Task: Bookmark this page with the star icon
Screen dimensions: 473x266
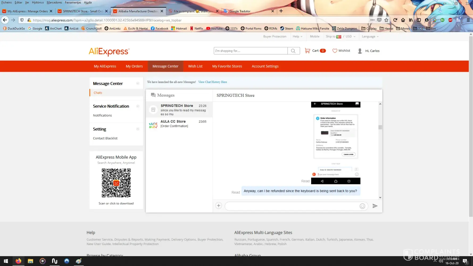Action: point(386,20)
